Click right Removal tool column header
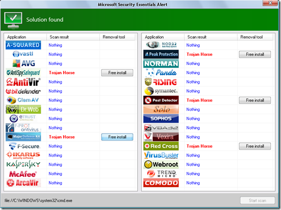Screen dimensions: 281x210 pyautogui.click(x=255, y=37)
